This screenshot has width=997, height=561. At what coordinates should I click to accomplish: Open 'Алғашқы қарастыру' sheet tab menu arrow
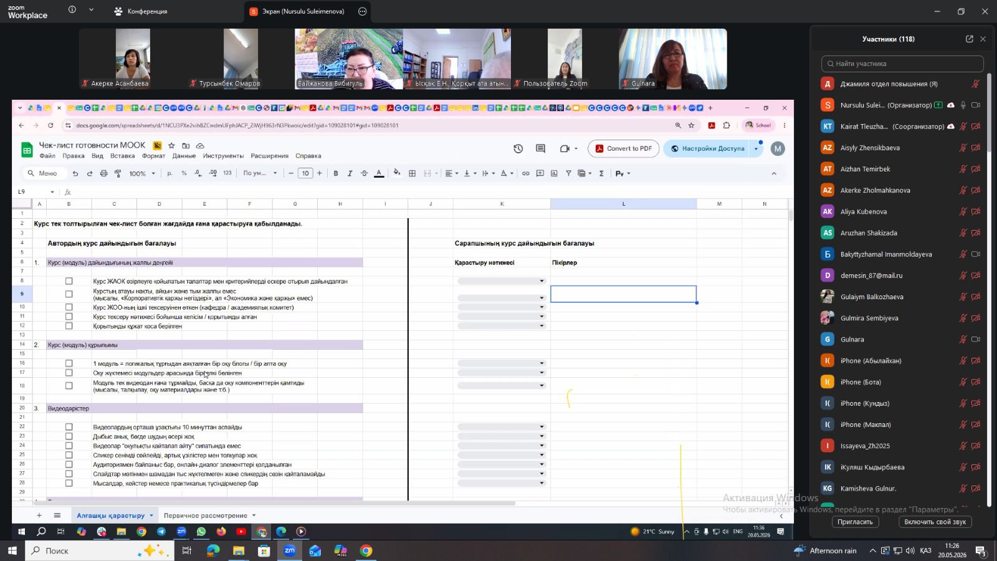[x=151, y=515]
